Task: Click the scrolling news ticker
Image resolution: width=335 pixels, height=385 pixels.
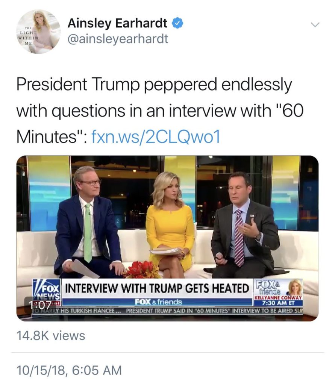Action: coord(168,311)
